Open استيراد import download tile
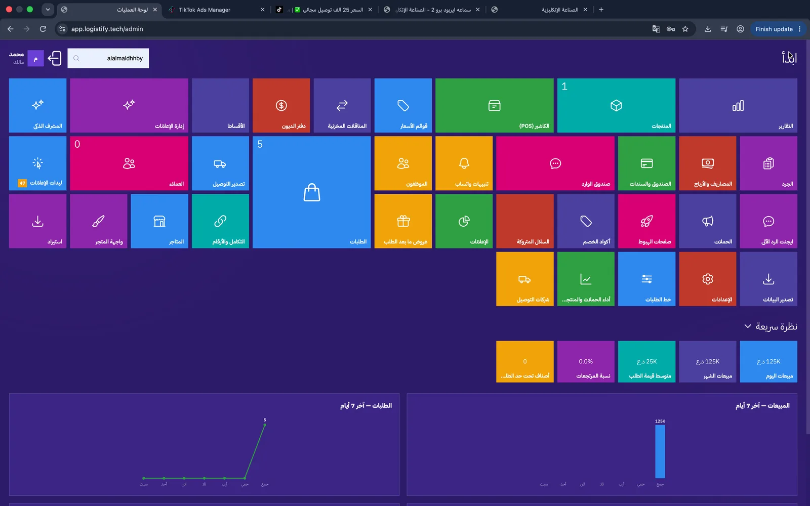The width and height of the screenshot is (810, 506). pyautogui.click(x=37, y=221)
